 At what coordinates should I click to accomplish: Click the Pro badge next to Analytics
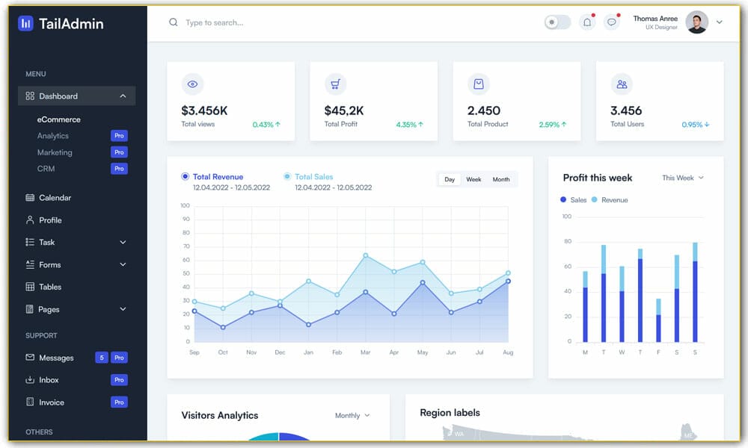coord(119,135)
